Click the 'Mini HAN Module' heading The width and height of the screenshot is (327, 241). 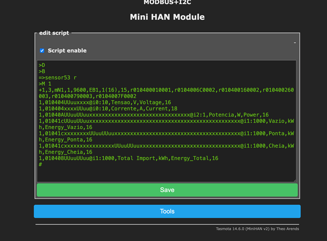click(x=167, y=17)
